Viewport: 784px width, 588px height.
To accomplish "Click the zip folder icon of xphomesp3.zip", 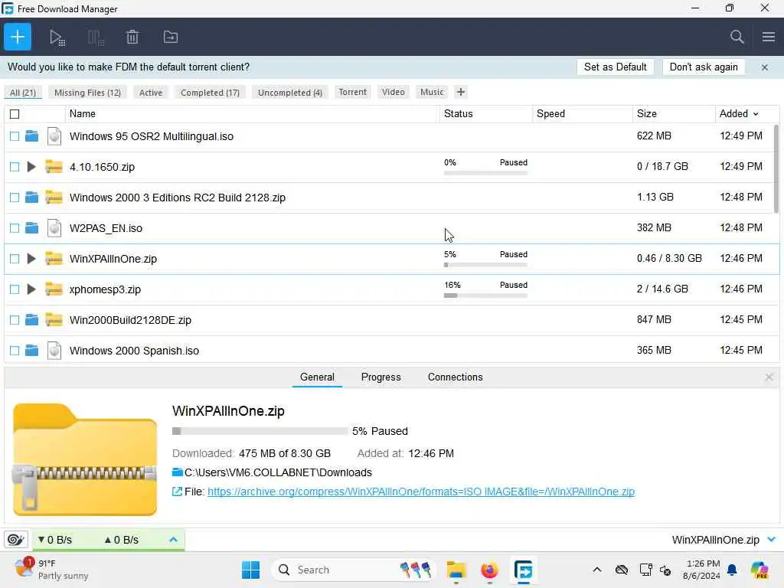I will point(54,289).
